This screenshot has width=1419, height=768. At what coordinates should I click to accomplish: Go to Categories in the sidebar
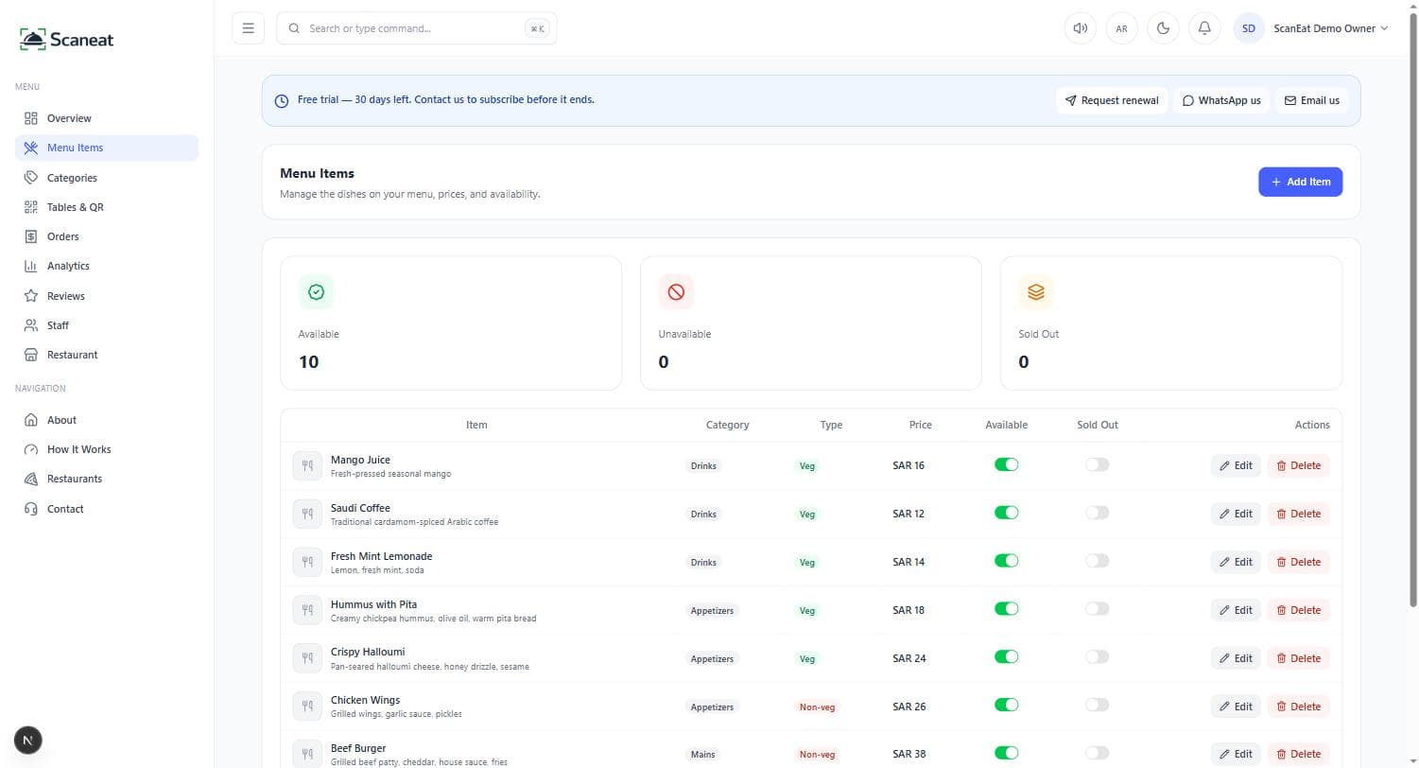tap(107, 178)
